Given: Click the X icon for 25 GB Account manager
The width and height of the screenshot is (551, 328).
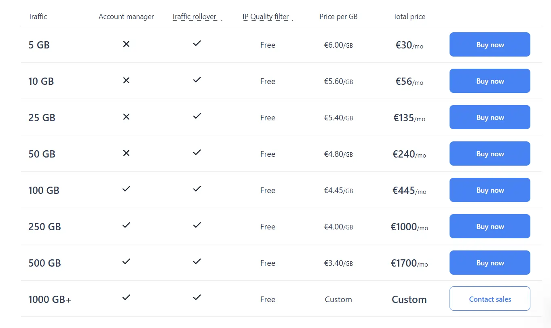Looking at the screenshot, I should pos(126,116).
